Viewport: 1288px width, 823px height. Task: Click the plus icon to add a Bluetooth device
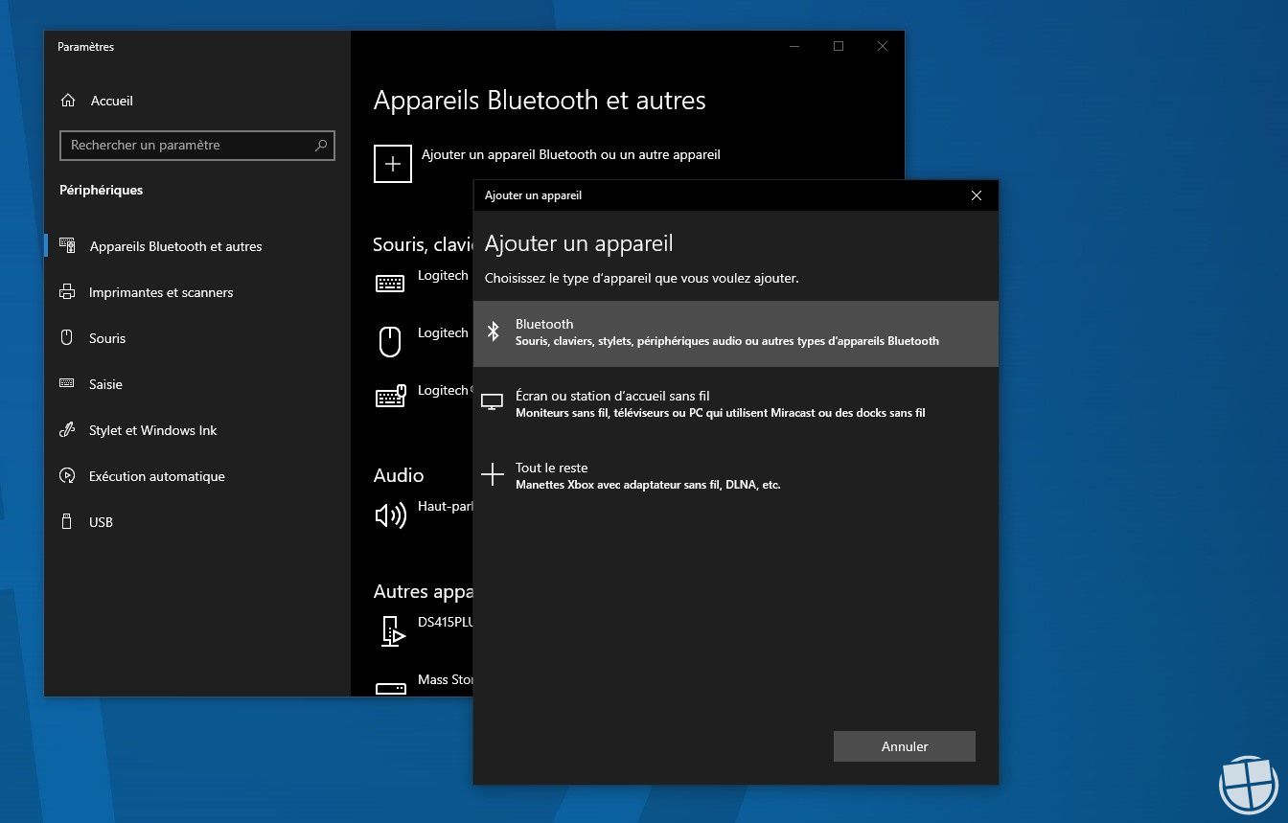click(392, 164)
